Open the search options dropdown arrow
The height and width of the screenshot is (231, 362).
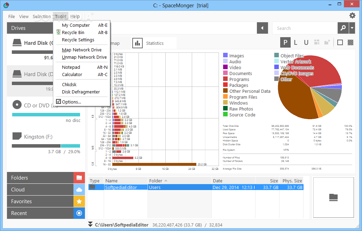352,28
